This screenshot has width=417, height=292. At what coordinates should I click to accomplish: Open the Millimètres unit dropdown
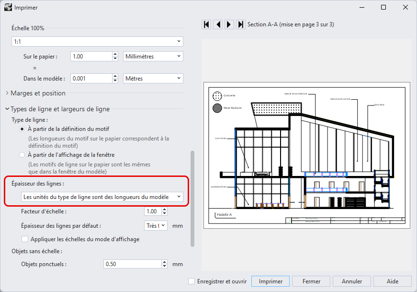click(153, 56)
